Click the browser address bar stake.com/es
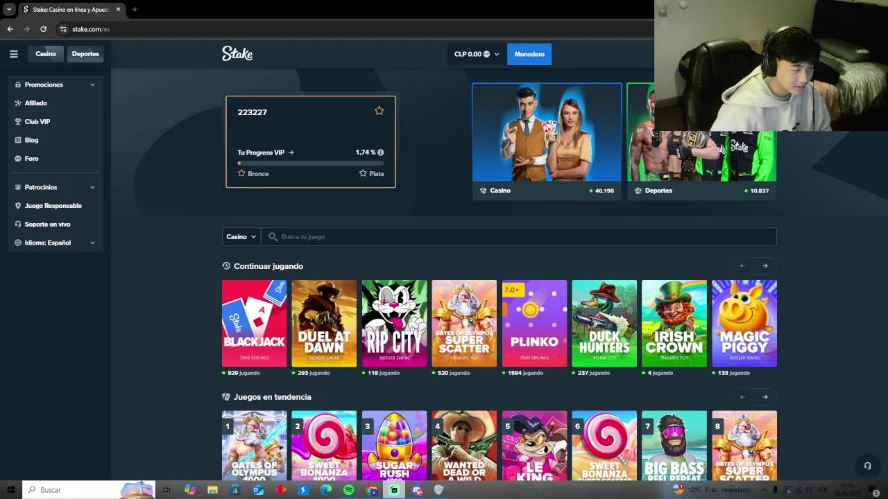This screenshot has height=499, width=888. click(x=91, y=29)
